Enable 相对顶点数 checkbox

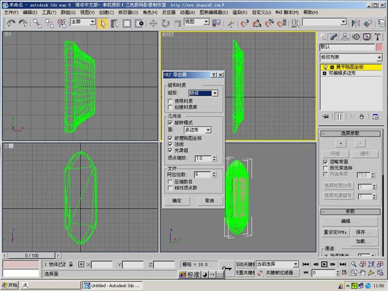click(x=170, y=188)
